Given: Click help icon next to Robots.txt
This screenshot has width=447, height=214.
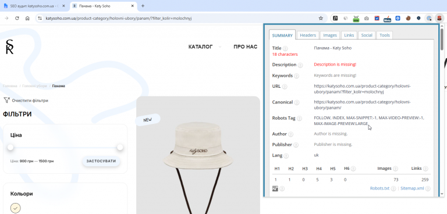Looking at the screenshot, I should 393,188.
